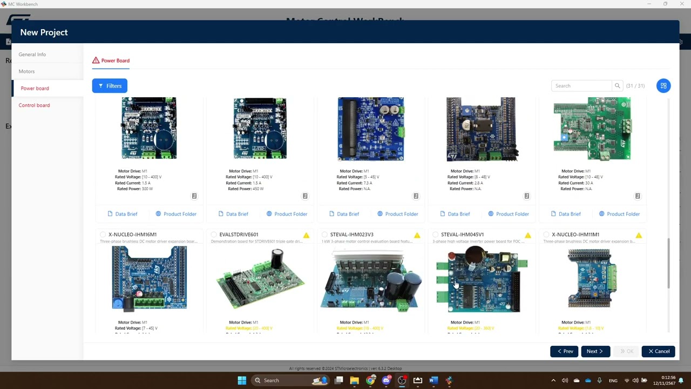691x389 pixels.
Task: Select the EVALSTDRIVE601 radio button
Action: pyautogui.click(x=214, y=234)
